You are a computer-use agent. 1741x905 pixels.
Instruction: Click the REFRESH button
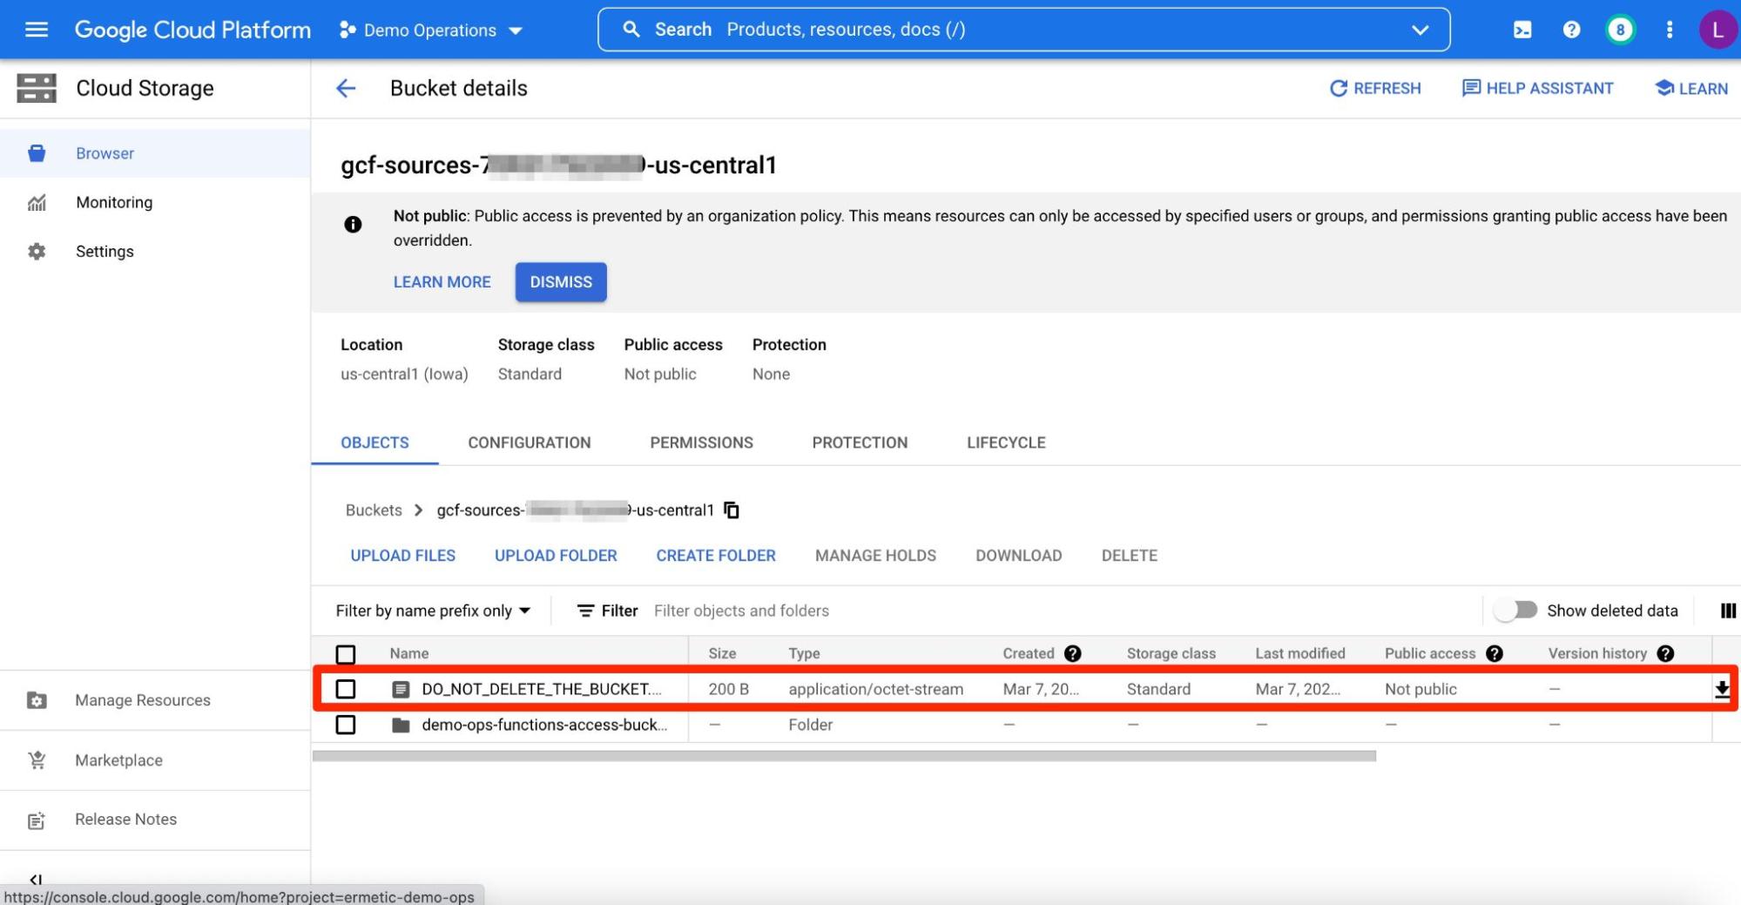tap(1375, 88)
